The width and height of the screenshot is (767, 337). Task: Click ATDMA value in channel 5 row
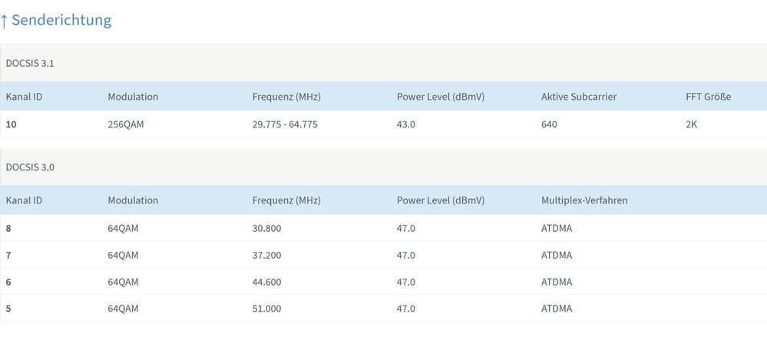click(556, 309)
